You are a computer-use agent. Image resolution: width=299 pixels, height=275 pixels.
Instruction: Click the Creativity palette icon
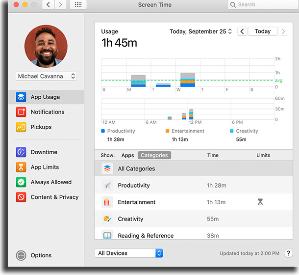pos(107,219)
